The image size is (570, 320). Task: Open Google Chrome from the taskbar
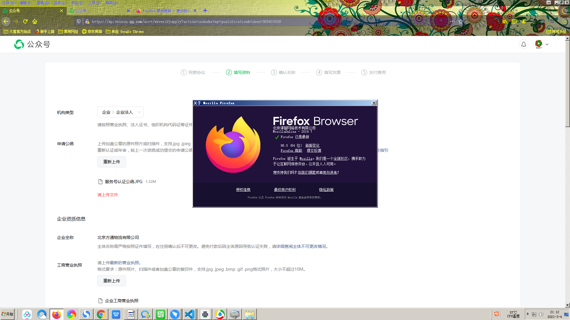[x=101, y=314]
